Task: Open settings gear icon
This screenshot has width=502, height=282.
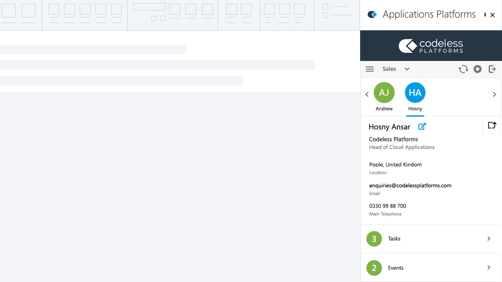Action: pyautogui.click(x=477, y=69)
